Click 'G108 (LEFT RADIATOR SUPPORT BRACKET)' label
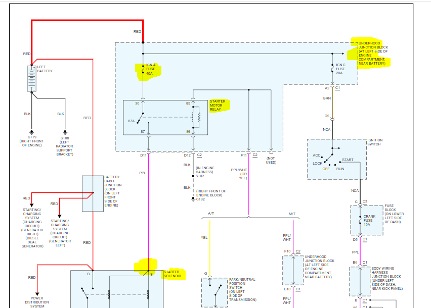This screenshot has height=308, width=431. pos(65,146)
